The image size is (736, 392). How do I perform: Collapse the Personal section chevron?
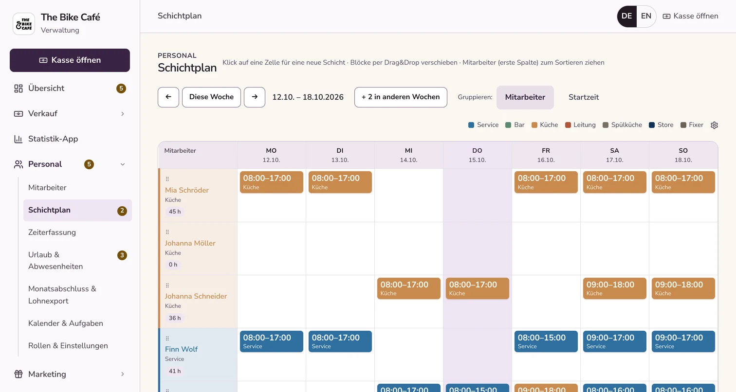123,164
